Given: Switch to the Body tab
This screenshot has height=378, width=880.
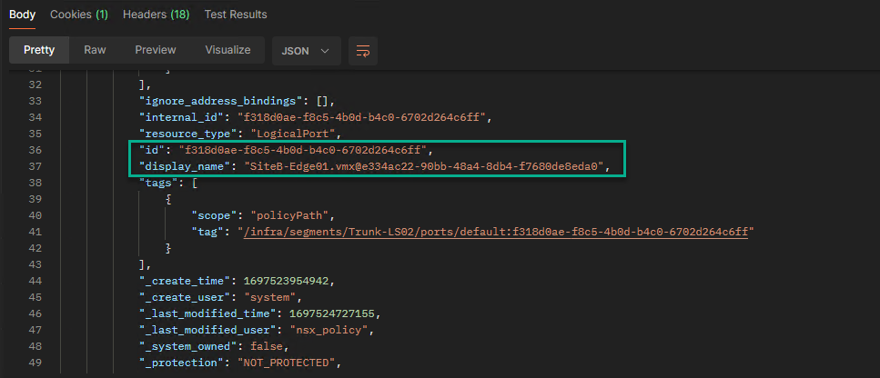Looking at the screenshot, I should [x=22, y=15].
